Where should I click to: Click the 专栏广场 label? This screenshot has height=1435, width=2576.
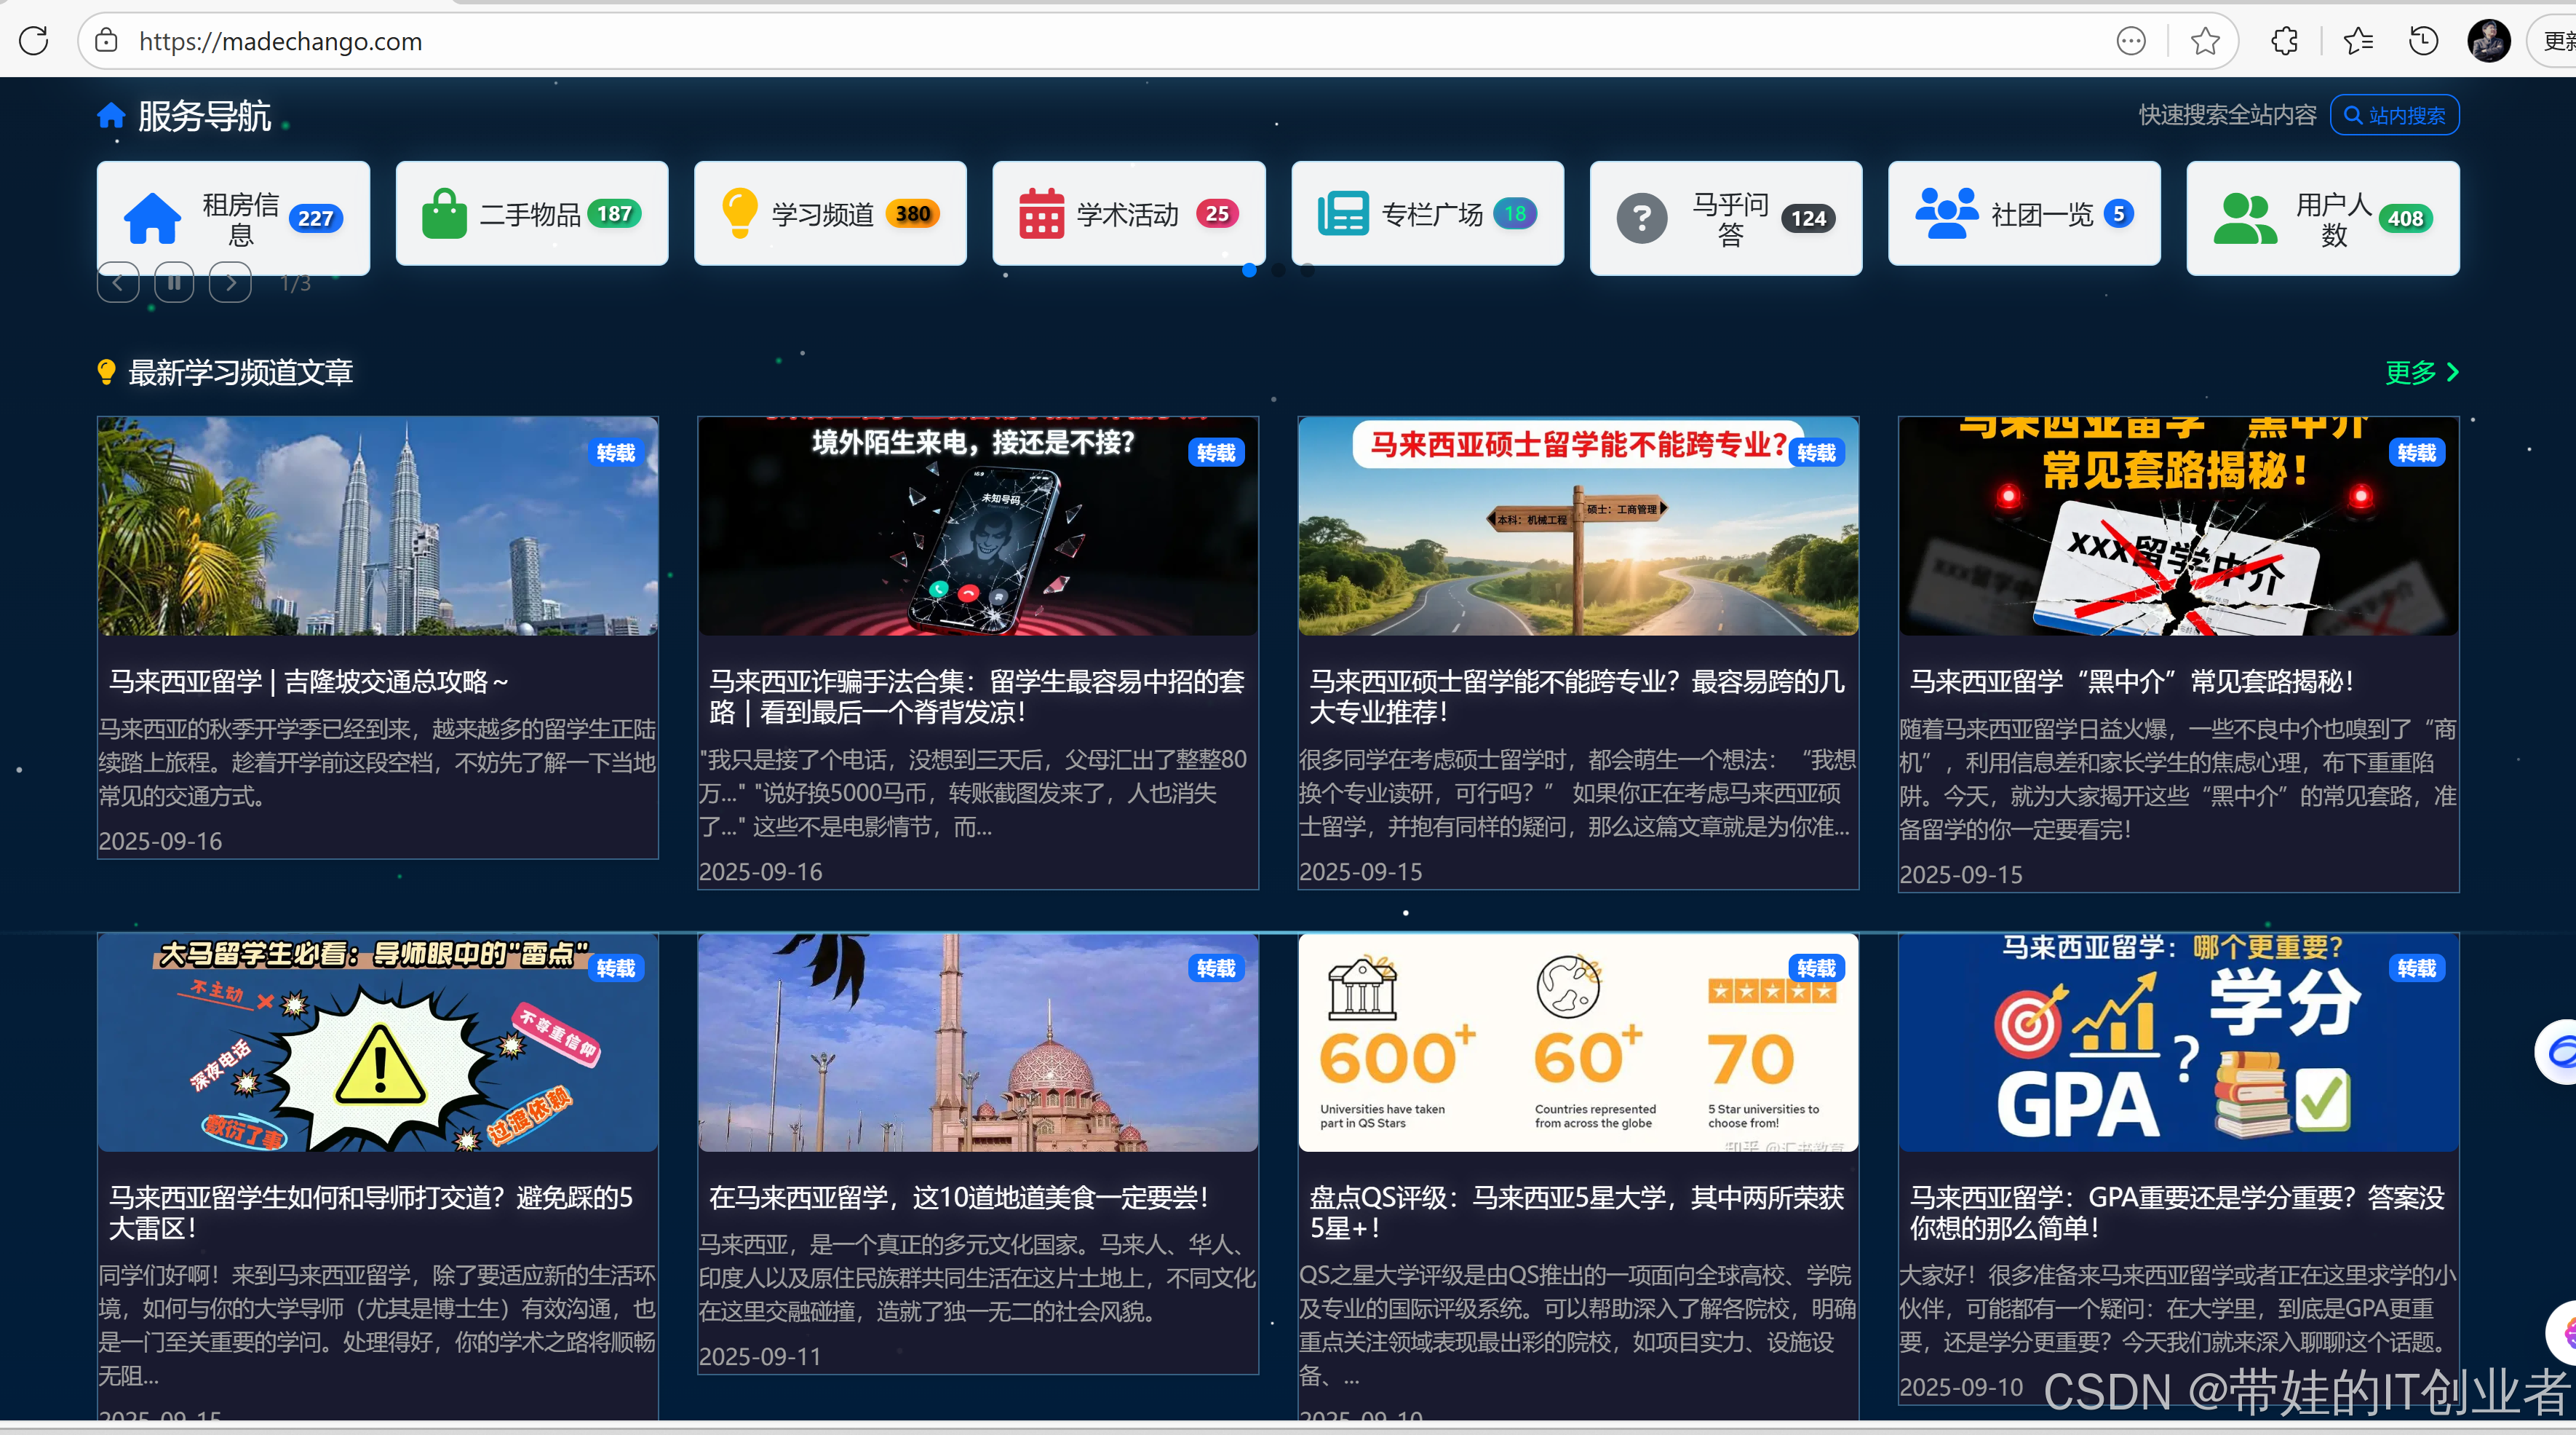click(1432, 214)
